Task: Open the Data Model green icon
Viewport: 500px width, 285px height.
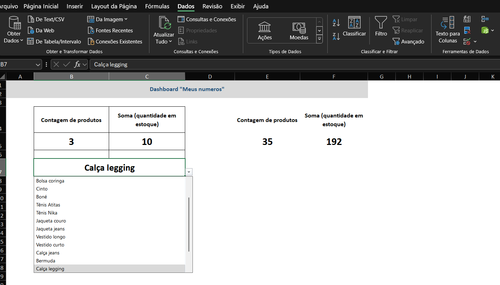Action: [485, 31]
